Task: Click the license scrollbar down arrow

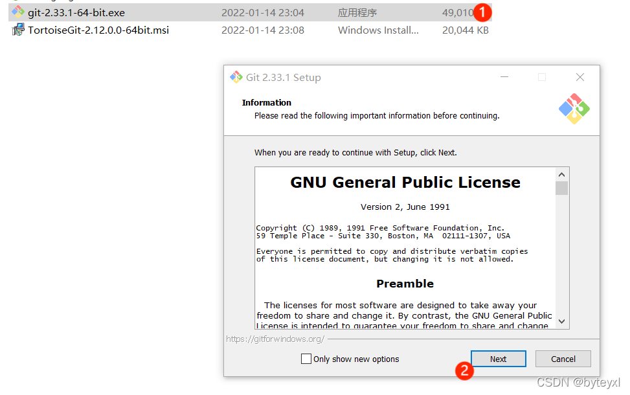Action: click(x=562, y=321)
